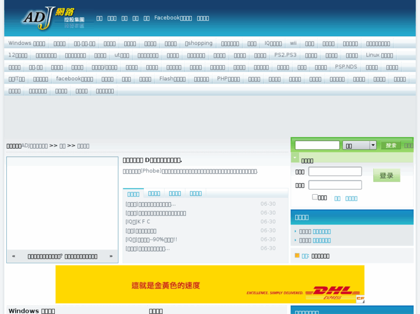Open the ut category link

[121, 55]
